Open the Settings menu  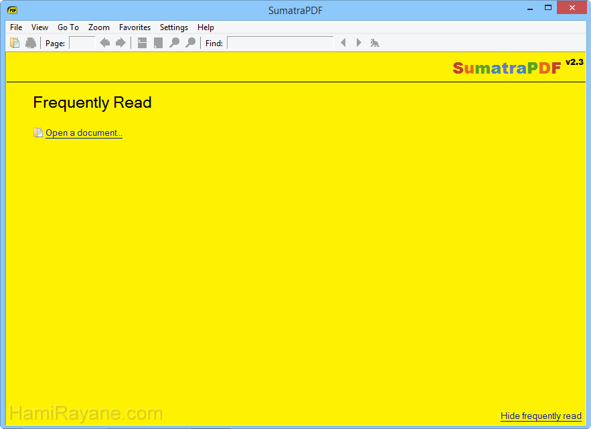coord(174,27)
